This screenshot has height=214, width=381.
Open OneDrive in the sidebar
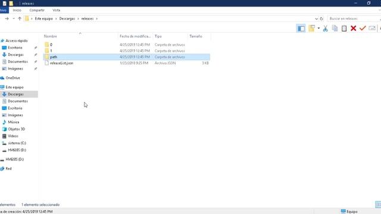point(13,78)
